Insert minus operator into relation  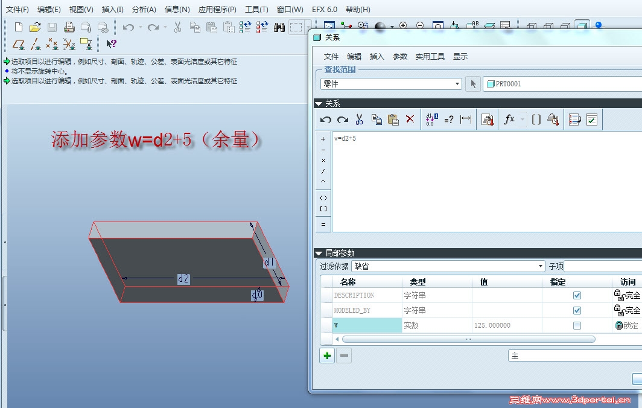(323, 150)
